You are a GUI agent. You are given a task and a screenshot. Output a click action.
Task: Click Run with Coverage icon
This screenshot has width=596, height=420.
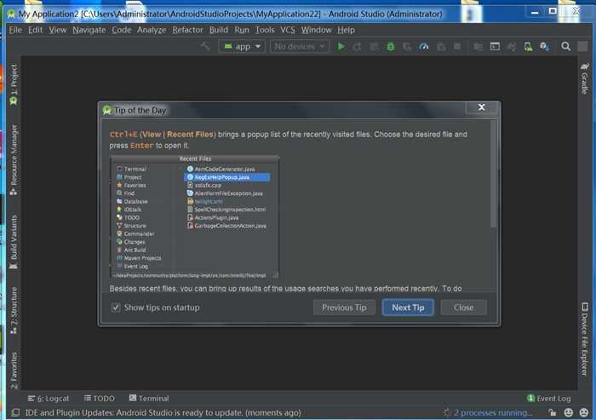pos(407,47)
